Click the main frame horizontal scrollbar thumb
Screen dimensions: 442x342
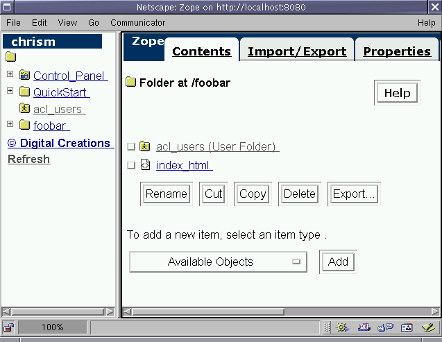pos(208,312)
